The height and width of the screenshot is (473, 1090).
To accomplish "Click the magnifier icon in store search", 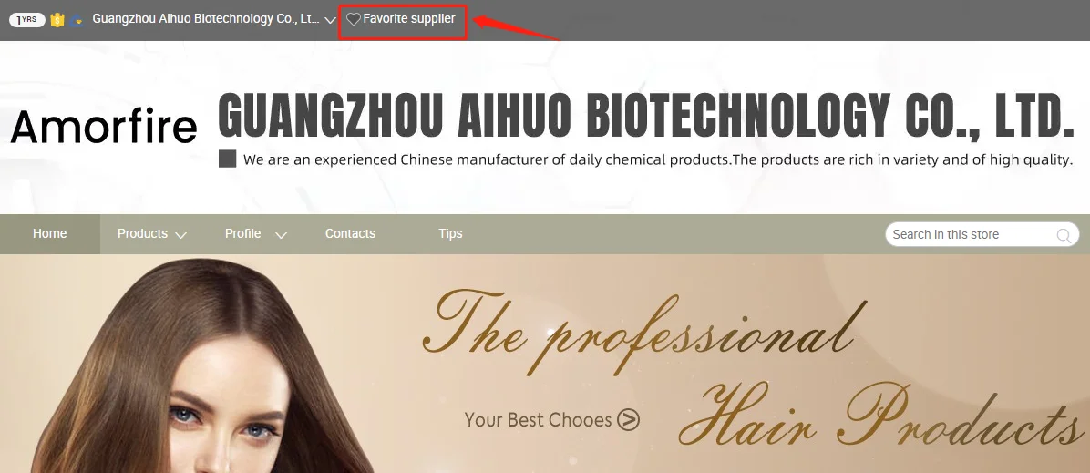I will (x=1064, y=235).
